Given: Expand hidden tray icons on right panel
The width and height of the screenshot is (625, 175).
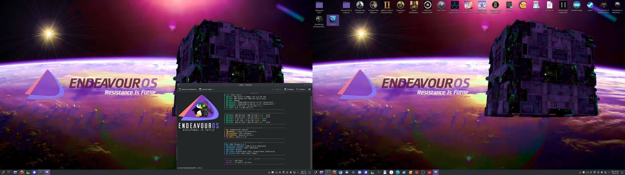Looking at the screenshot, I should tap(609, 172).
